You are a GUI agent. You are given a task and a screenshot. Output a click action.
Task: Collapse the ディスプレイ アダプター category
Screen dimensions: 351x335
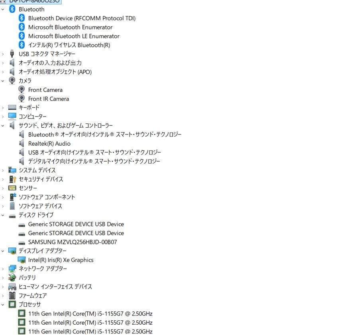(x=3, y=251)
